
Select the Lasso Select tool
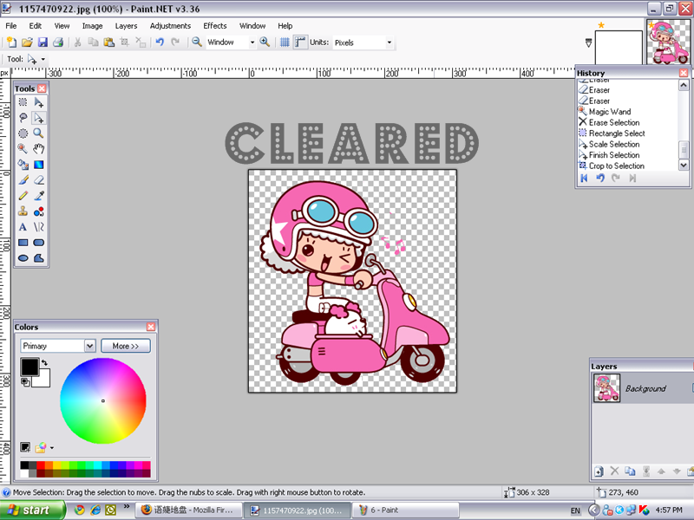coord(23,117)
